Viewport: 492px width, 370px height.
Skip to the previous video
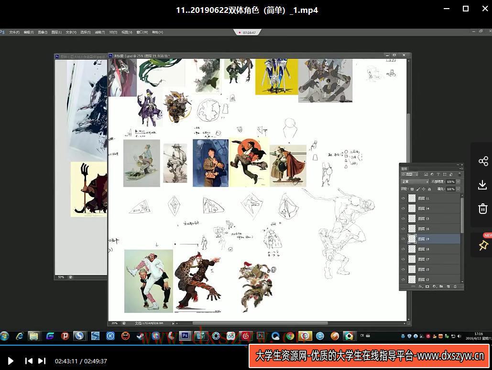29,361
